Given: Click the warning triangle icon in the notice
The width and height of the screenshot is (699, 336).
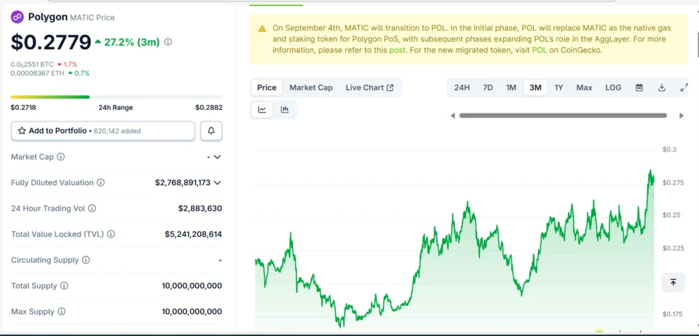Looking at the screenshot, I should 262,29.
